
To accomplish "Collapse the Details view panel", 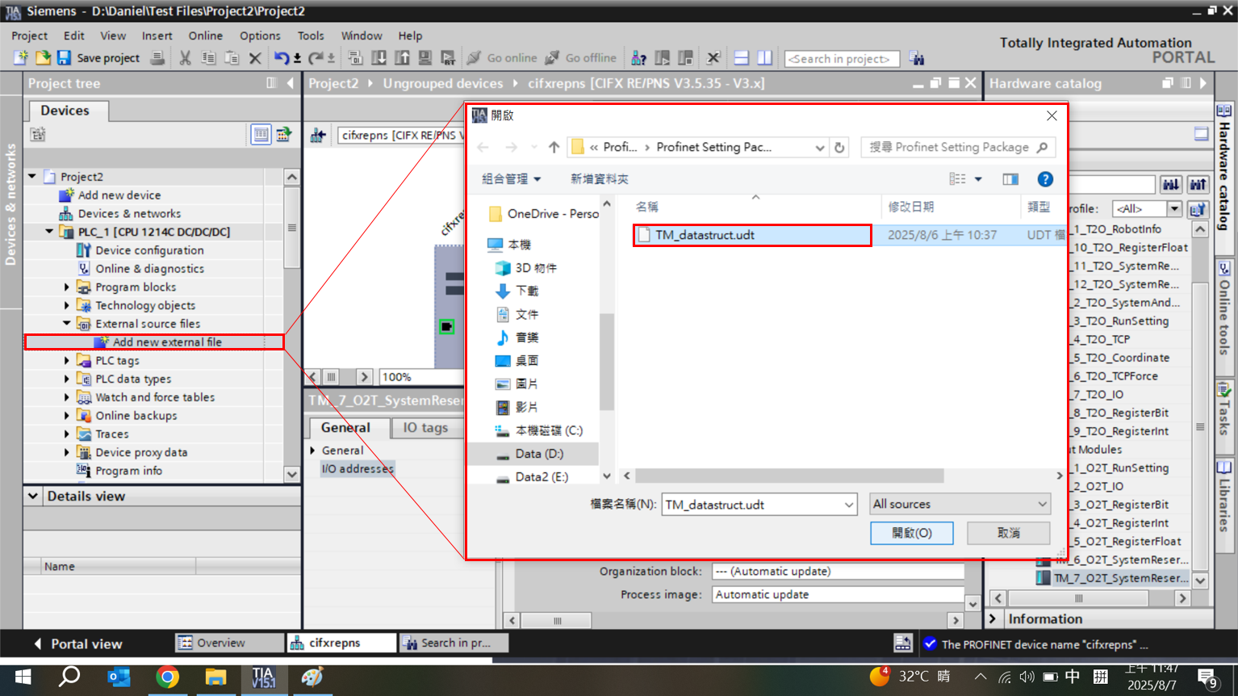I will point(33,496).
